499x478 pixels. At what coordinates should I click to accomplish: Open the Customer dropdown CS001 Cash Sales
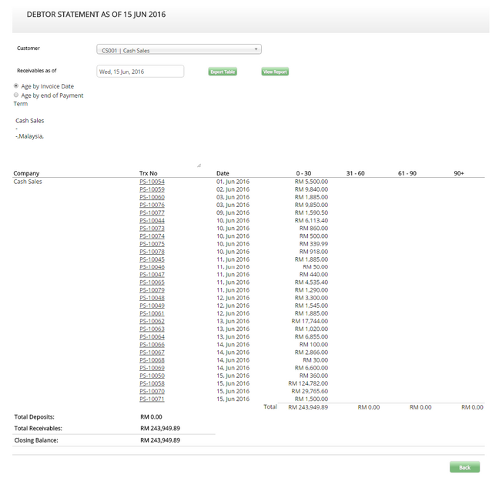(179, 49)
